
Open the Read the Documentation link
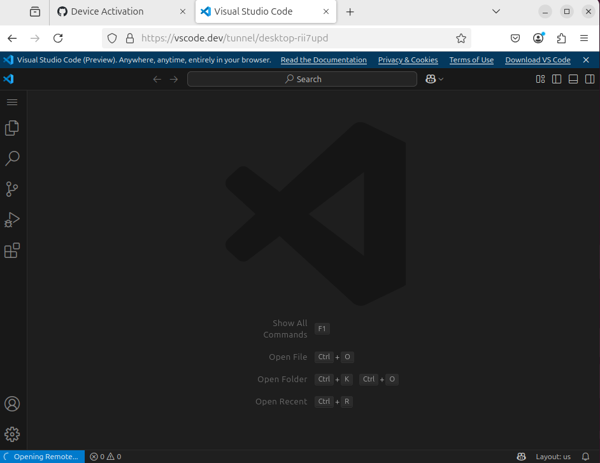(x=324, y=59)
